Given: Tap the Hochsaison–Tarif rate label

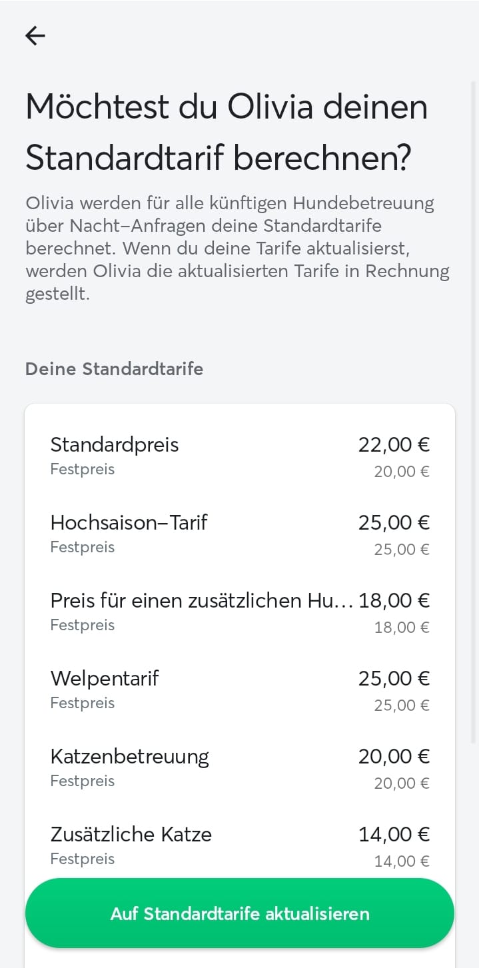Looking at the screenshot, I should click(x=129, y=522).
